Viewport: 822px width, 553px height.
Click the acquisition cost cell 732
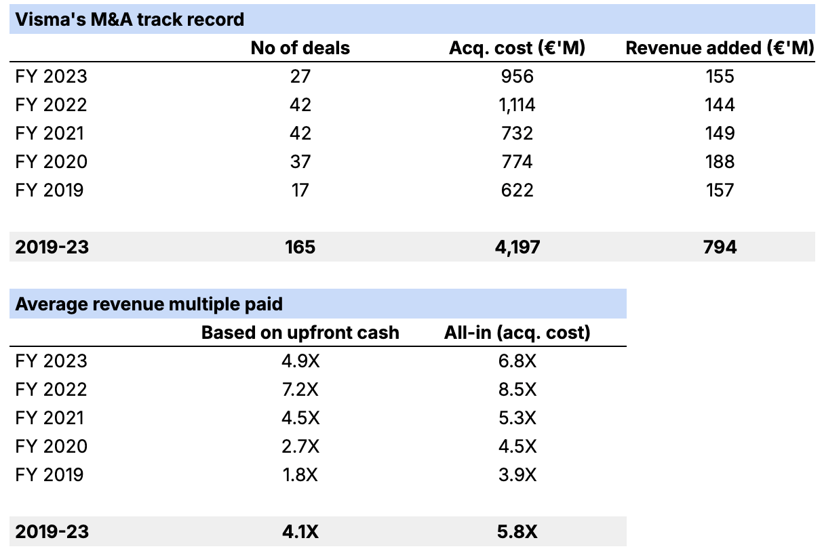point(517,133)
